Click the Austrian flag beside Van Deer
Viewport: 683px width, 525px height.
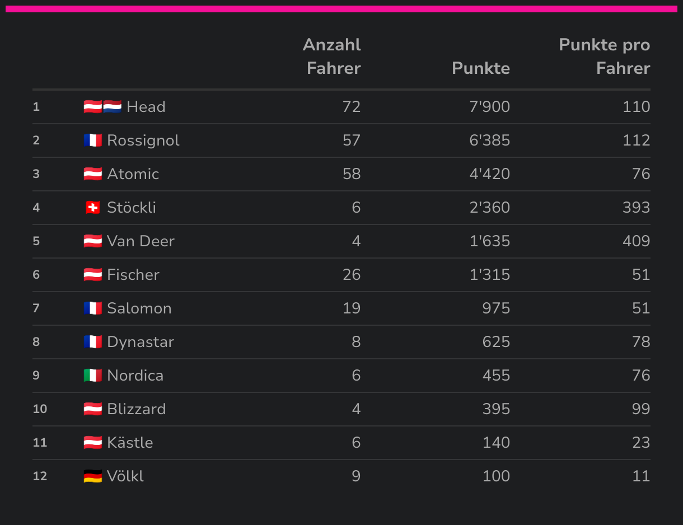pos(92,241)
